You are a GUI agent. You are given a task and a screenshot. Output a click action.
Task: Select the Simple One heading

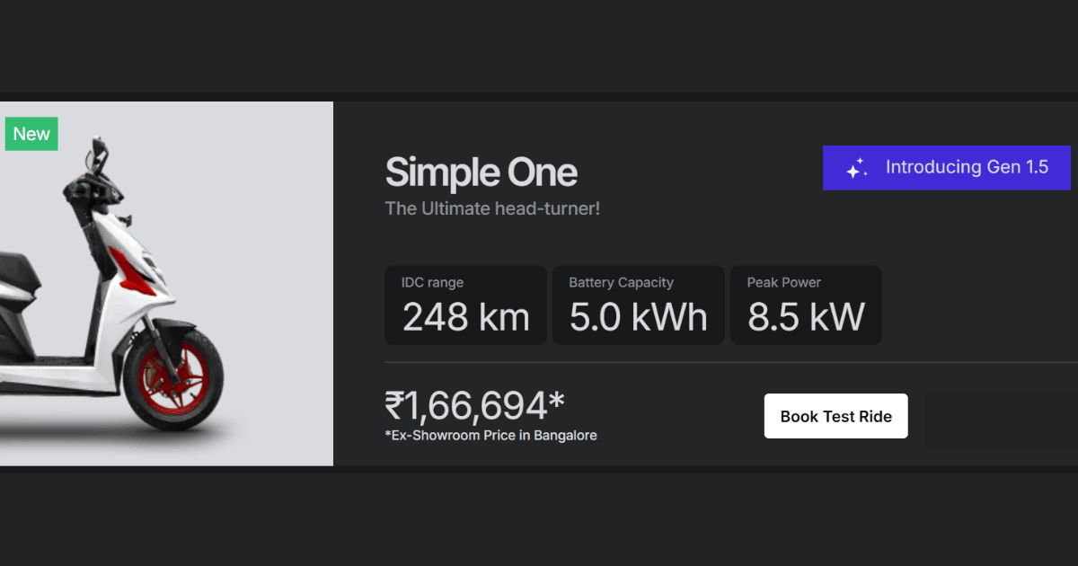tap(481, 172)
